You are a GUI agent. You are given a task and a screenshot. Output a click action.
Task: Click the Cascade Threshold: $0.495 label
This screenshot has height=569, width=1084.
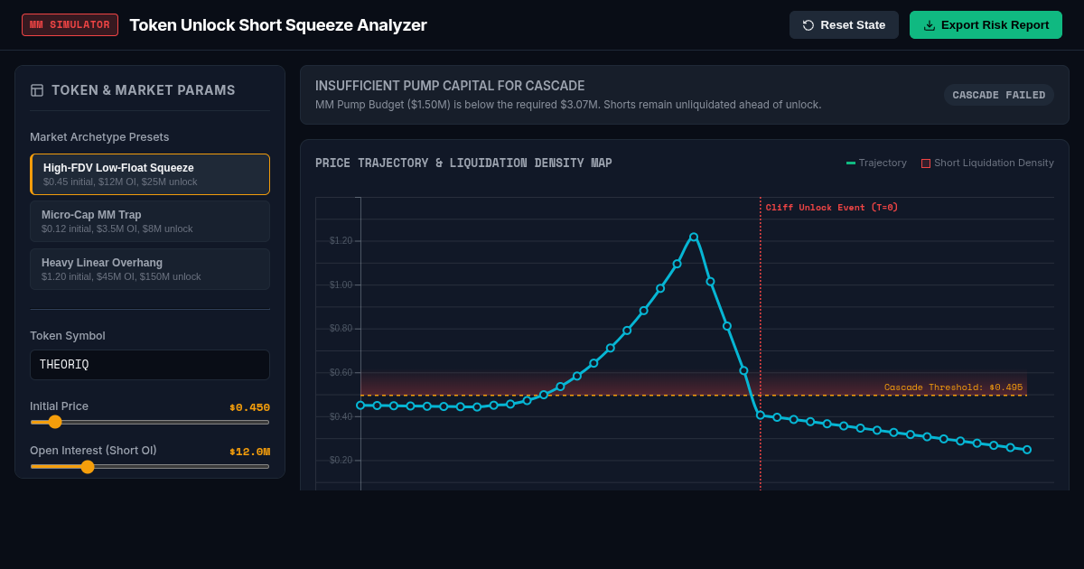click(953, 387)
